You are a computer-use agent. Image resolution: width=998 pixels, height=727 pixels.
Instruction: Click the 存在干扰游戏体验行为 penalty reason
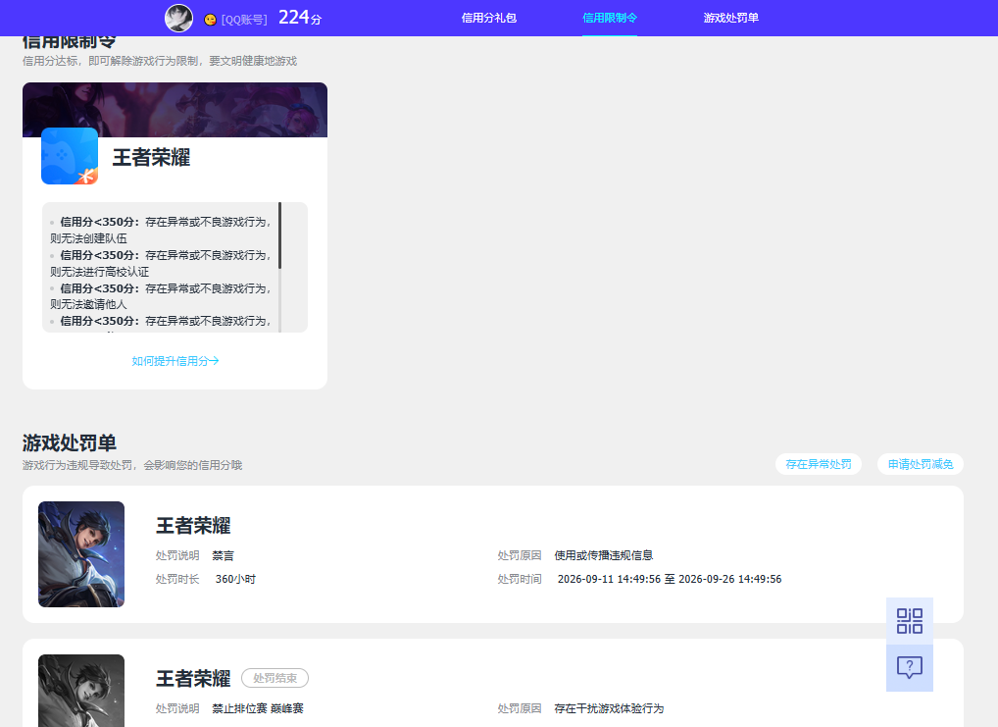609,708
